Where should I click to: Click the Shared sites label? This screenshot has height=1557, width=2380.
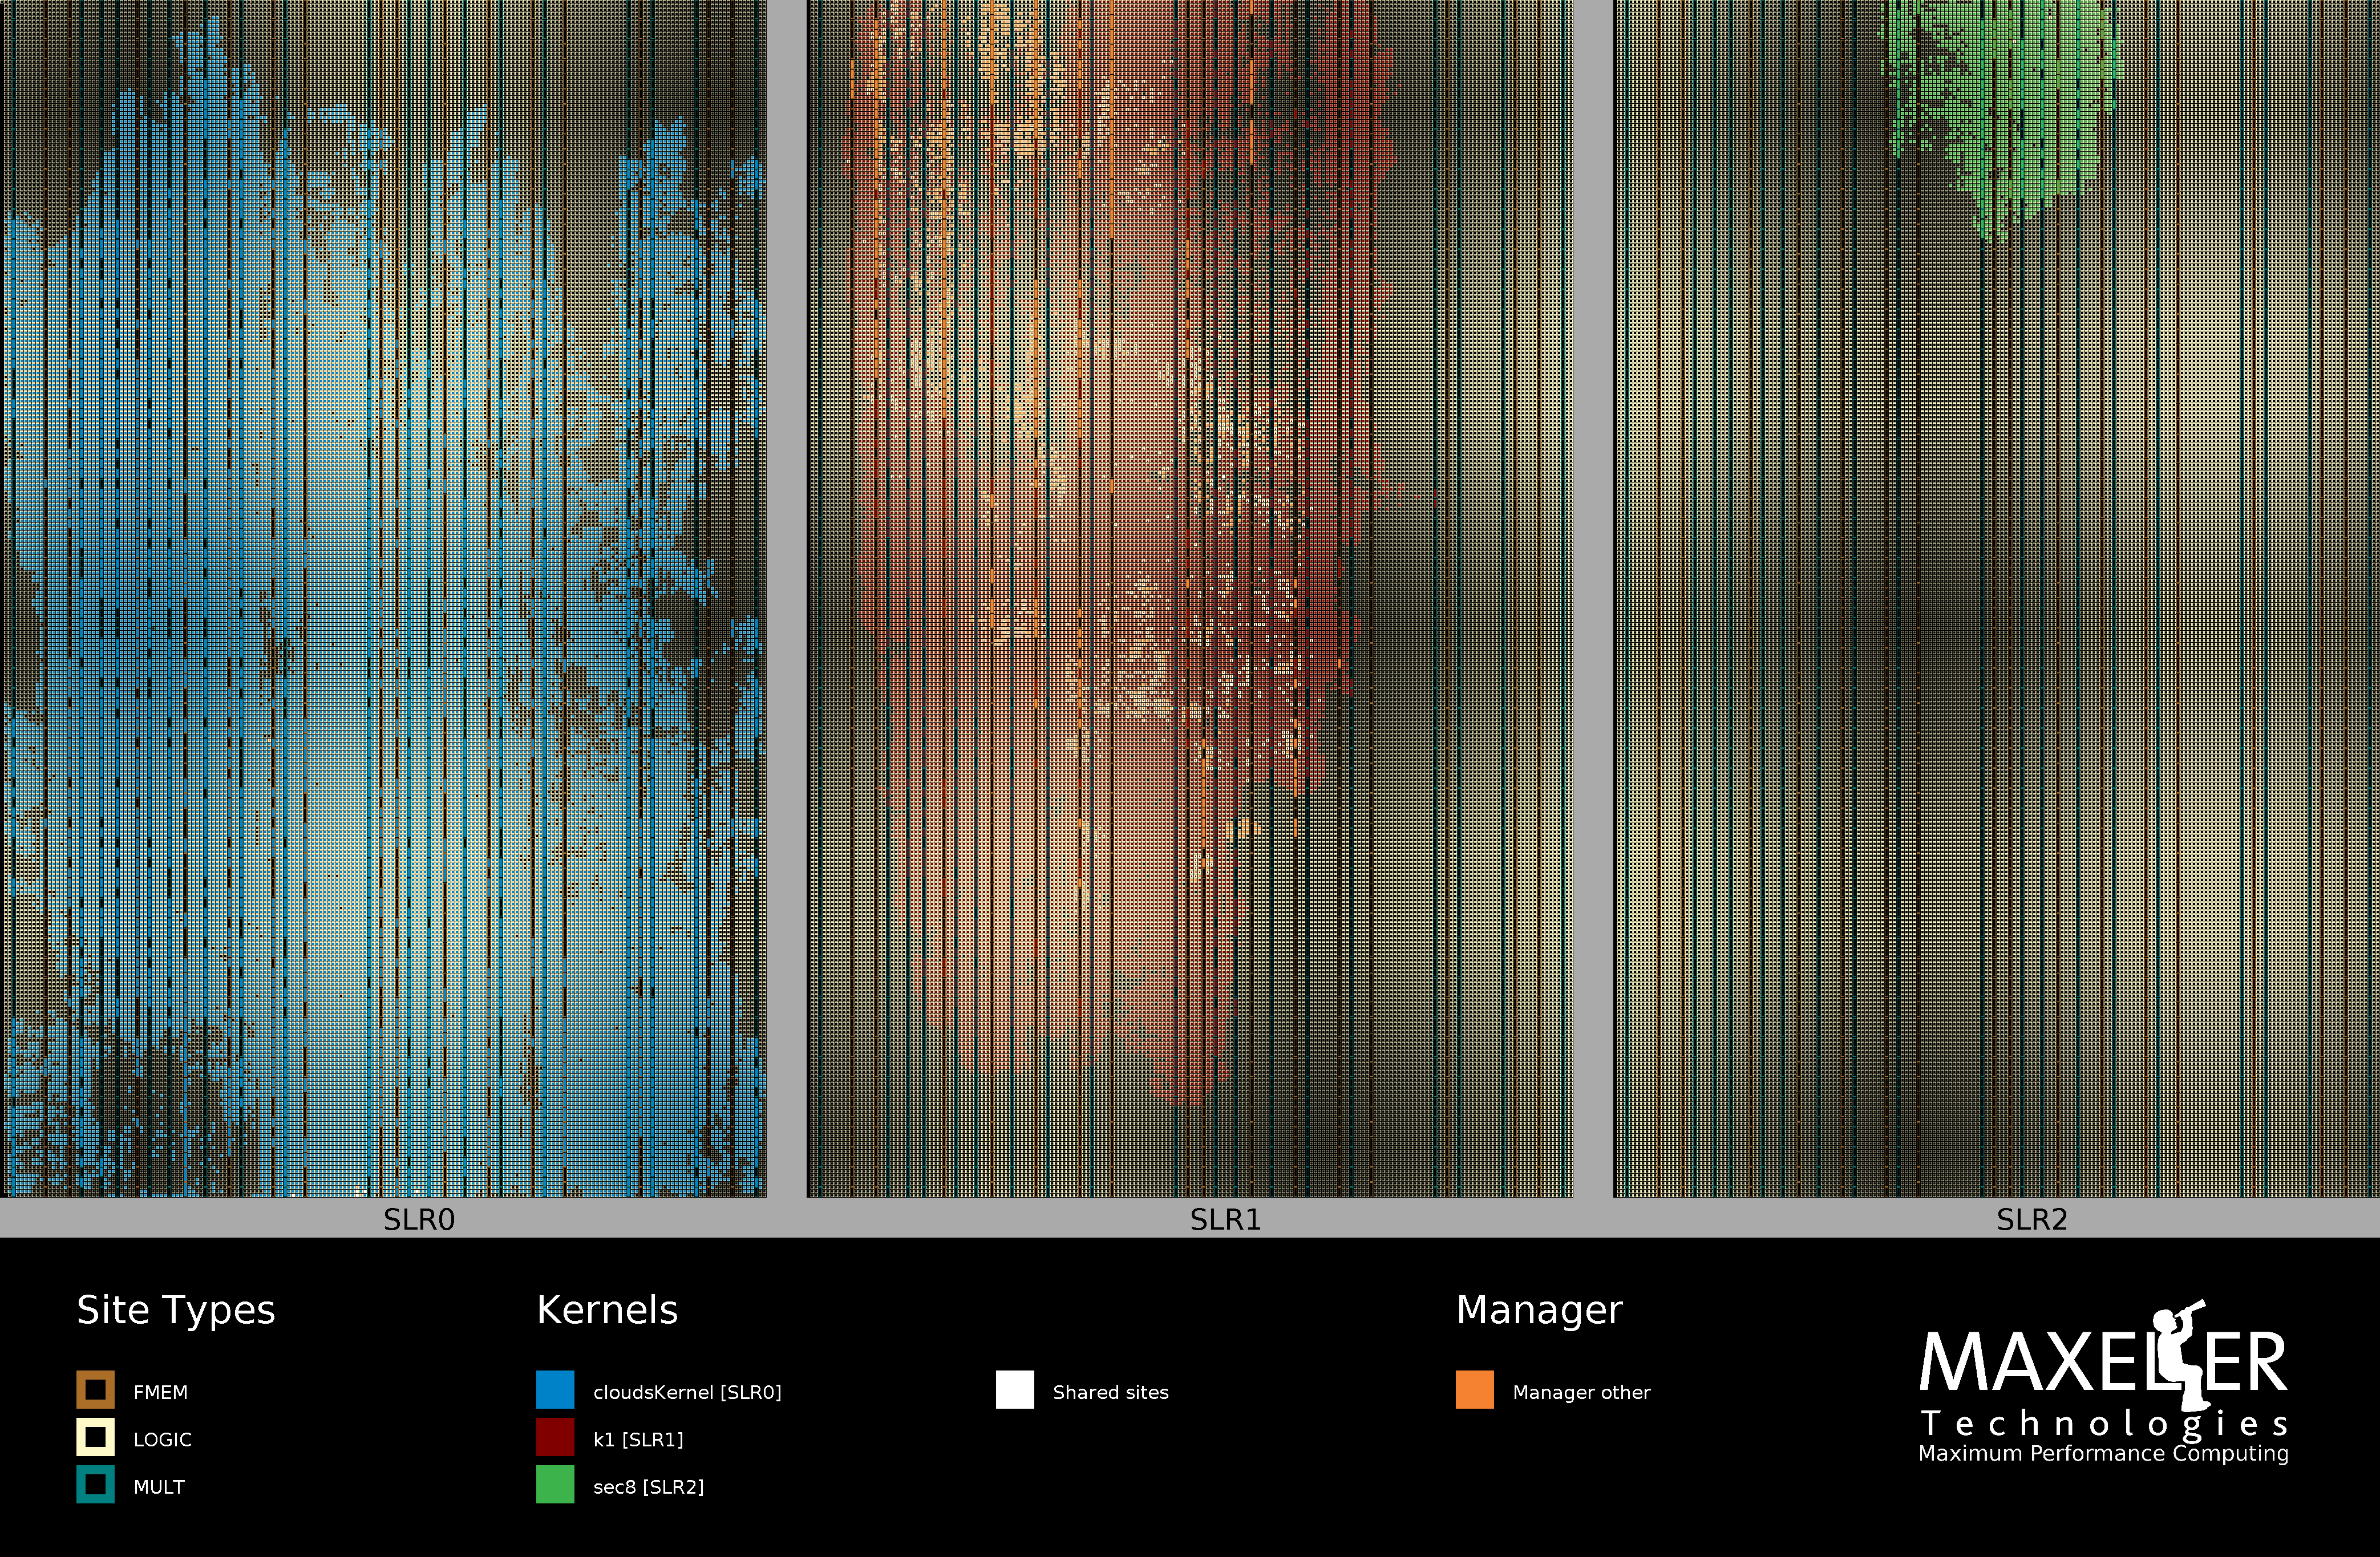(x=1110, y=1392)
